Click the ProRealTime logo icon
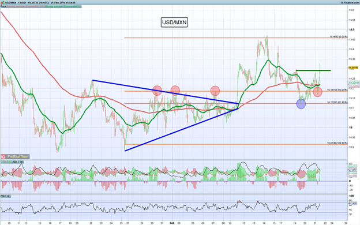This screenshot has width=360, height=225. [x=3, y=156]
